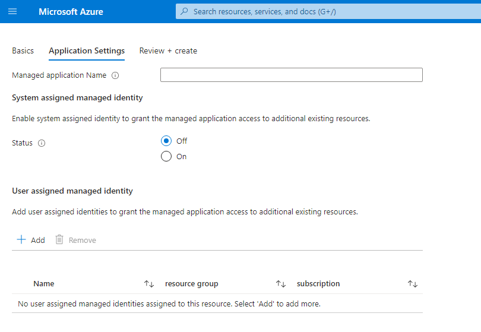The image size is (481, 332).
Task: Open the Azure hamburger portal menu
Action: tap(12, 11)
